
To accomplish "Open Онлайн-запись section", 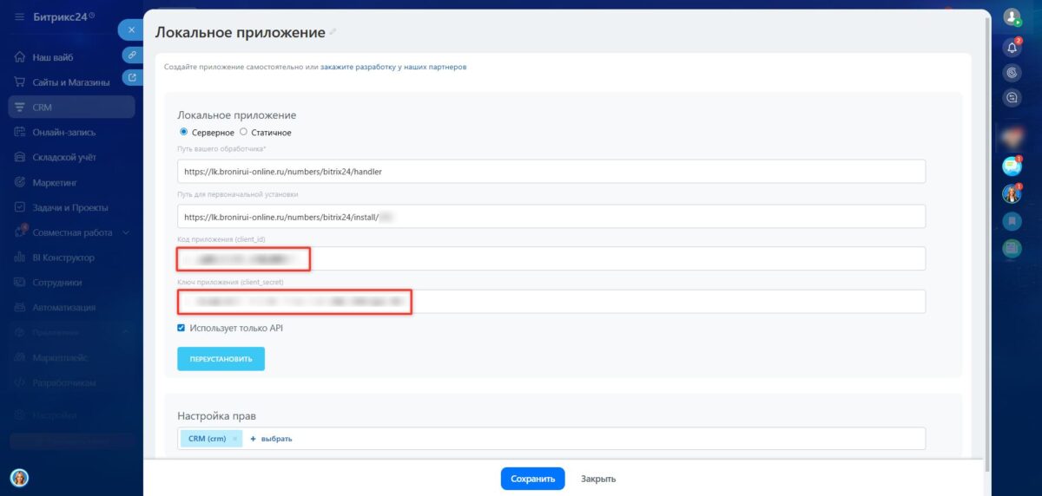I will 64,133.
